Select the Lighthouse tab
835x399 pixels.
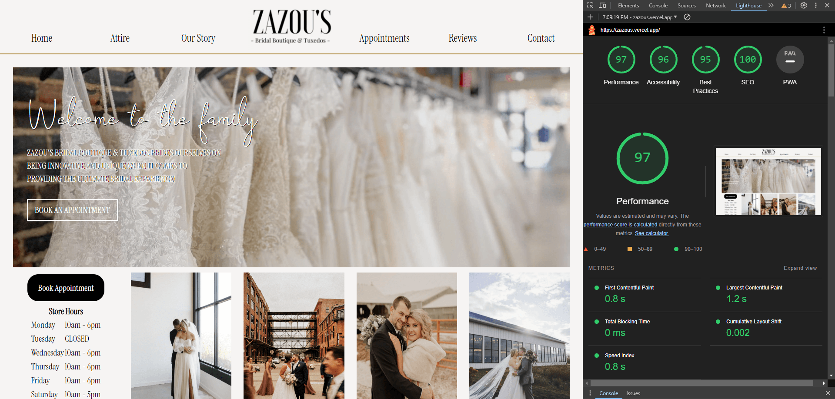748,6
